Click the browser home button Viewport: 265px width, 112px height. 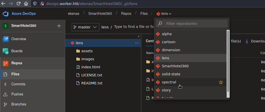click(x=26, y=4)
